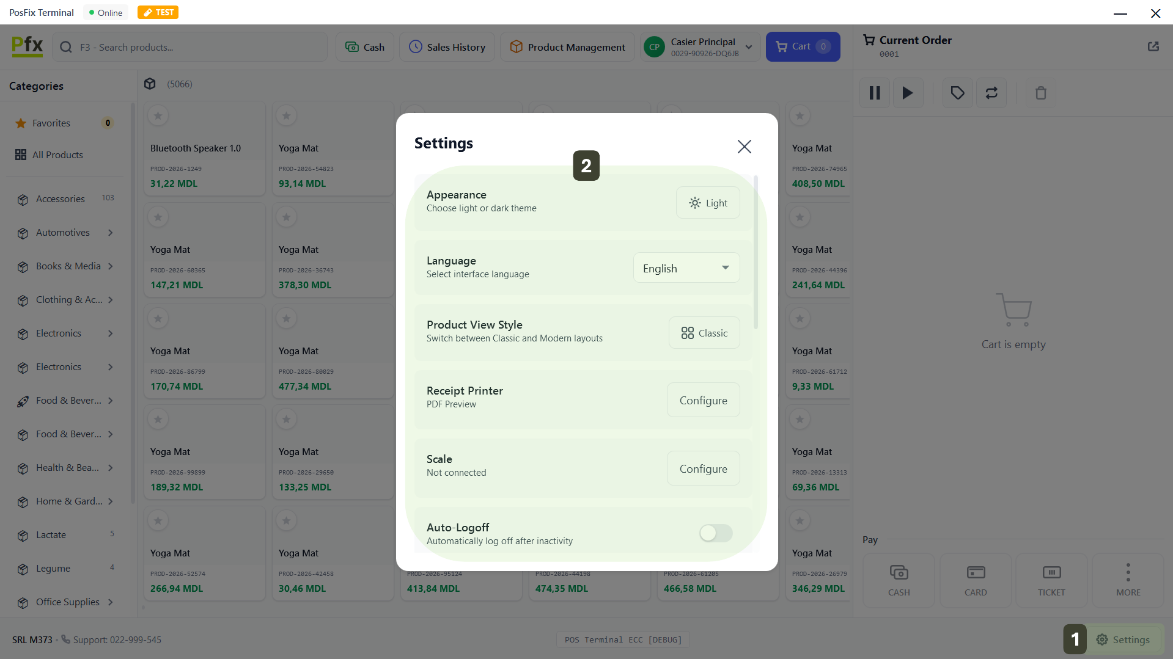Click the swap/refresh arrows icon
The image size is (1173, 659).
[991, 93]
